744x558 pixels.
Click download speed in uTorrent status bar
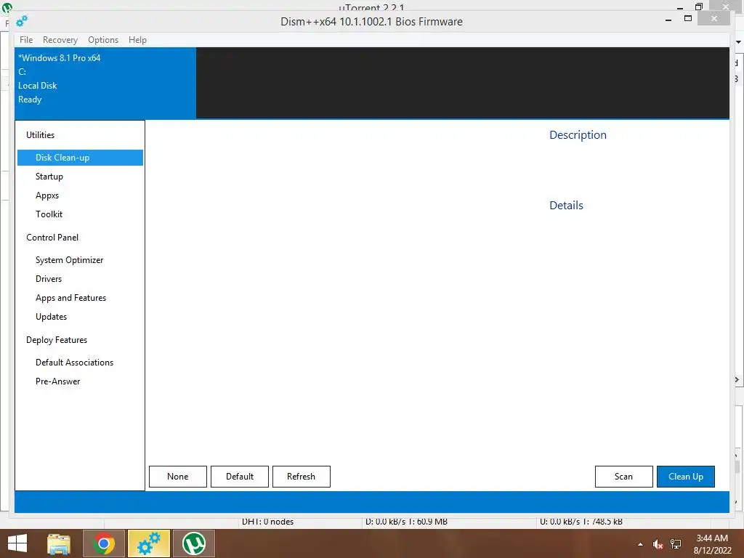[x=406, y=522]
